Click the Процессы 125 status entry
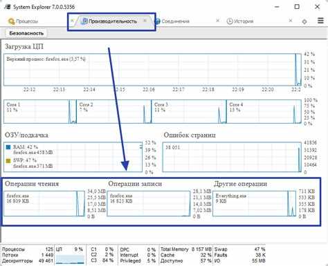 pos(28,249)
